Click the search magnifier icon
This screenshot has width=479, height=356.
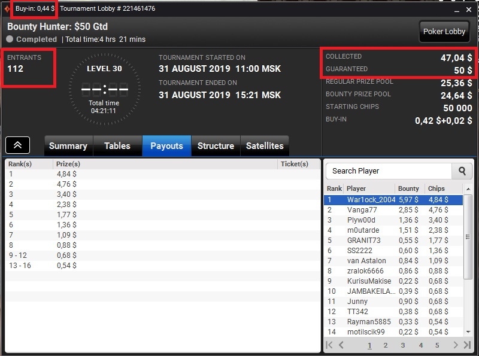pos(462,171)
